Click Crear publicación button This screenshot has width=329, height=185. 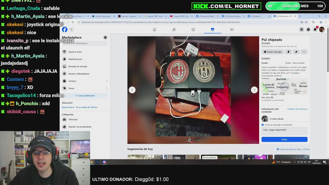(85, 96)
